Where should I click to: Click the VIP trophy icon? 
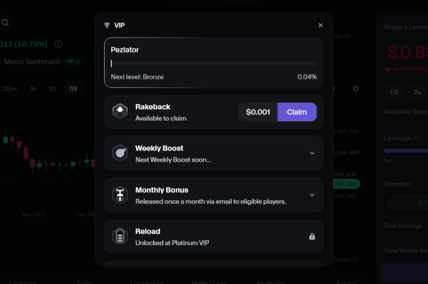click(107, 25)
